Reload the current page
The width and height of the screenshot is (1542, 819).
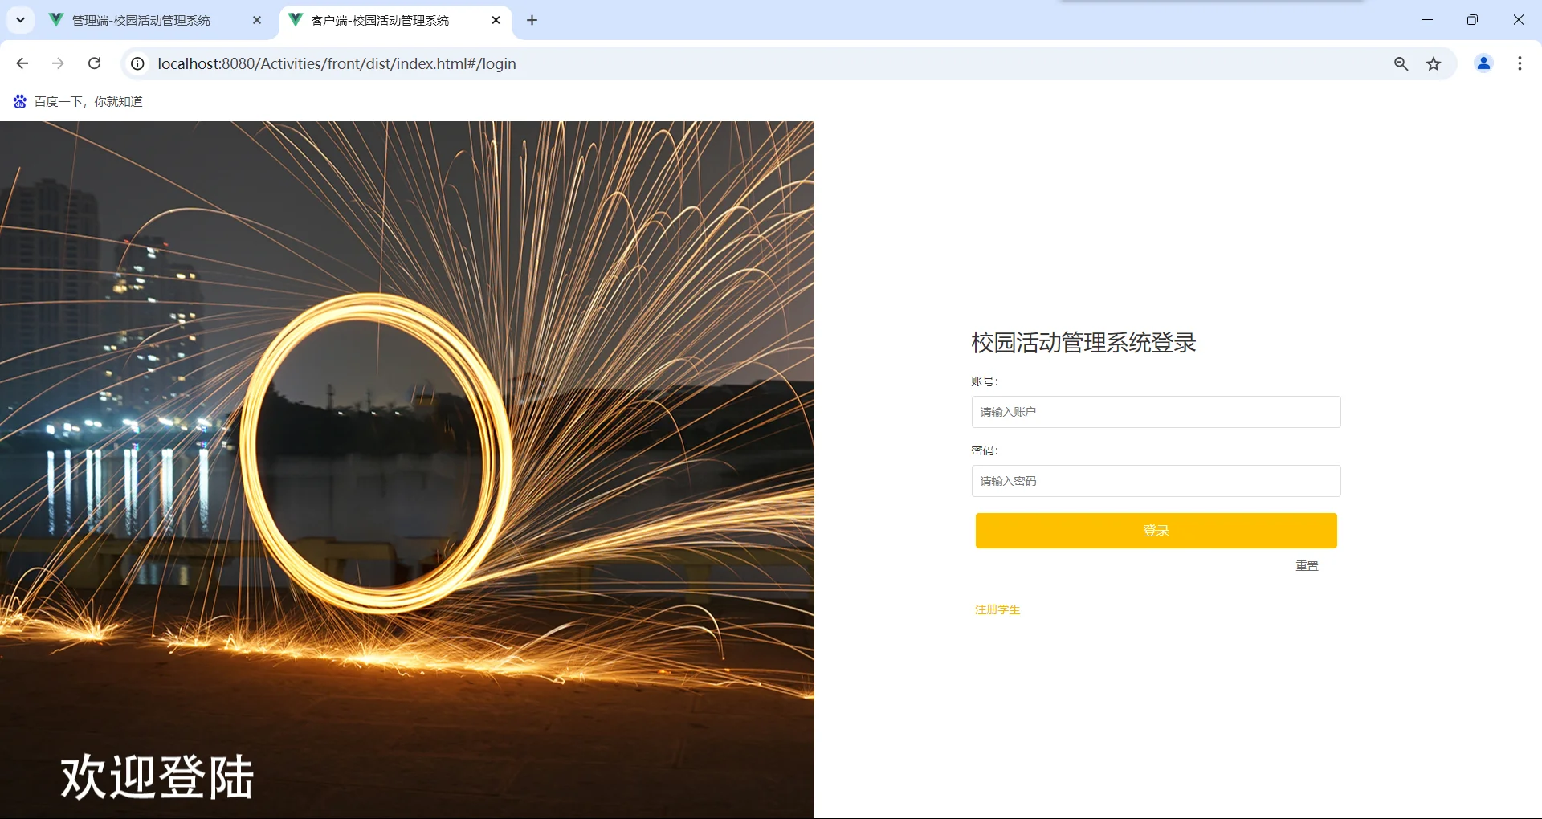(94, 63)
